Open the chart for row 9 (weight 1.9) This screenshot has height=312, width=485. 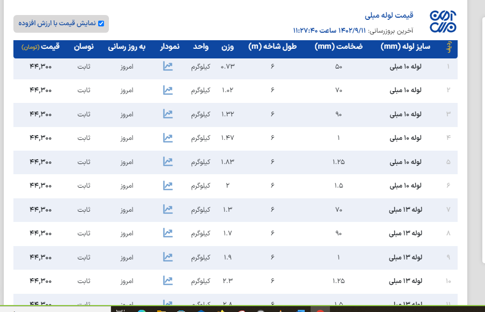click(168, 257)
